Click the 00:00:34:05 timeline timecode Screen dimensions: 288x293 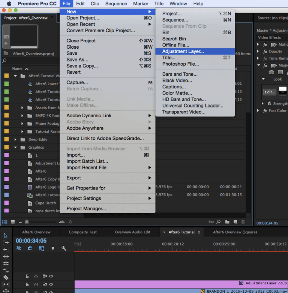click(31, 241)
